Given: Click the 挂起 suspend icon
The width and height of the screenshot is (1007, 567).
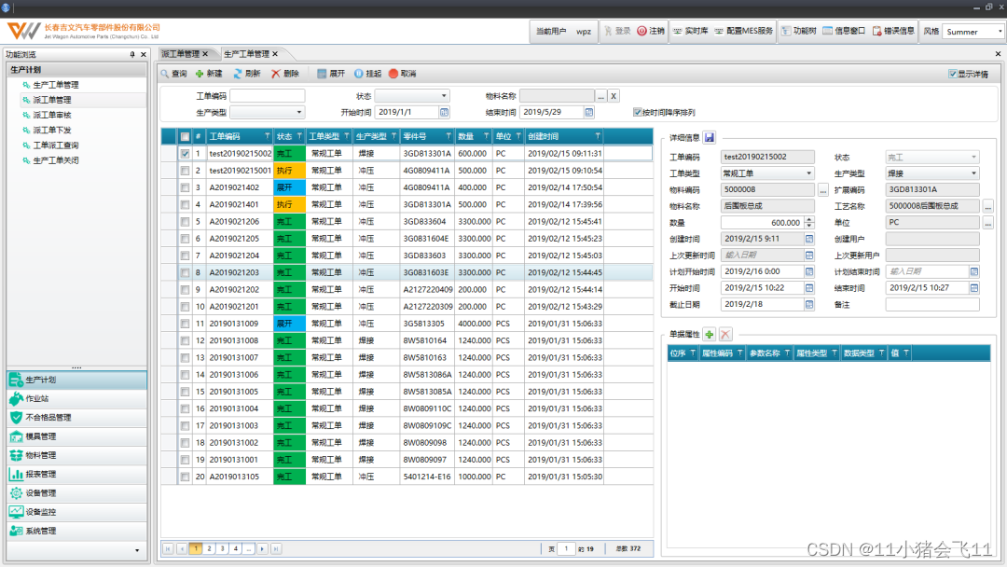Looking at the screenshot, I should pyautogui.click(x=358, y=74).
